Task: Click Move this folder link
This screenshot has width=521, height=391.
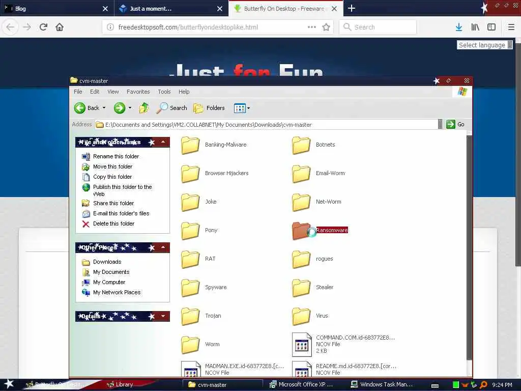Action: point(112,166)
